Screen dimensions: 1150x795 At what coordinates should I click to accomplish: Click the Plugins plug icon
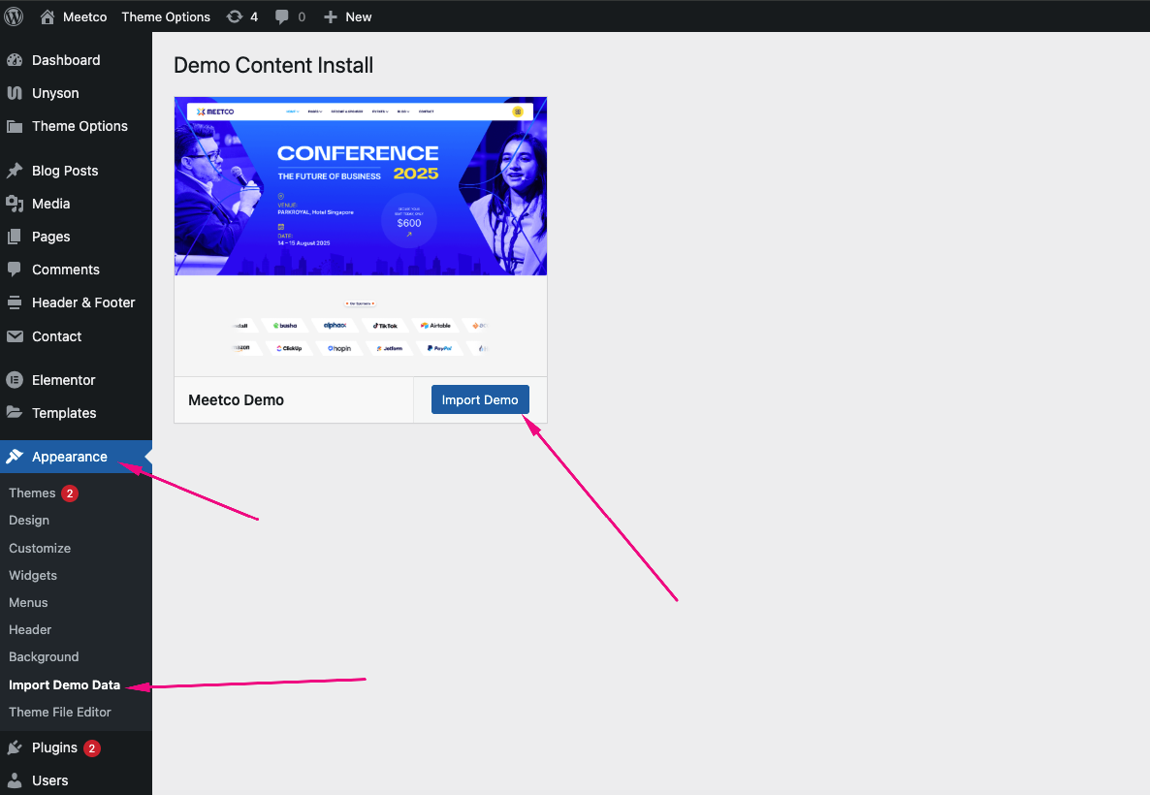[15, 747]
